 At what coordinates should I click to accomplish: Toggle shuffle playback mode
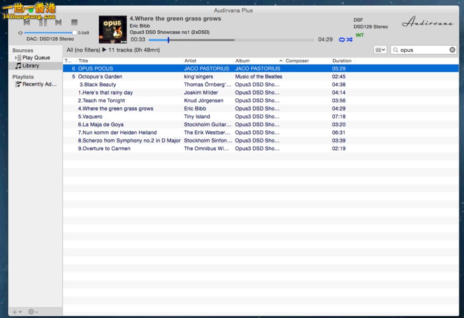[x=349, y=40]
